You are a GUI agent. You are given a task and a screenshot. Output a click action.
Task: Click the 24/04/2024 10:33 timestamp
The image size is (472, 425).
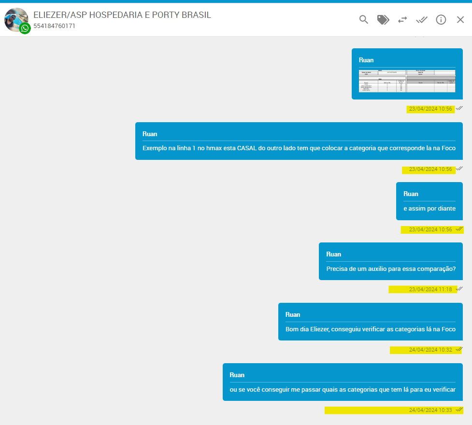point(430,410)
